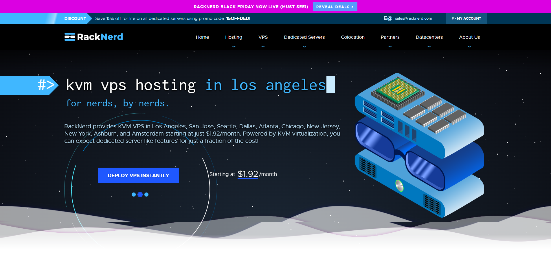Expand the Dedicated Servers dropdown chevron

coord(304,47)
